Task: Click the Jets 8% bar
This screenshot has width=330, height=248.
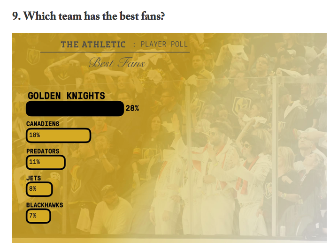Action: (x=39, y=189)
